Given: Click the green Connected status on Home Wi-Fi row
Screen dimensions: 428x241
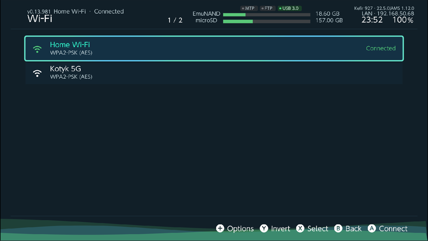Looking at the screenshot, I should click(x=381, y=49).
